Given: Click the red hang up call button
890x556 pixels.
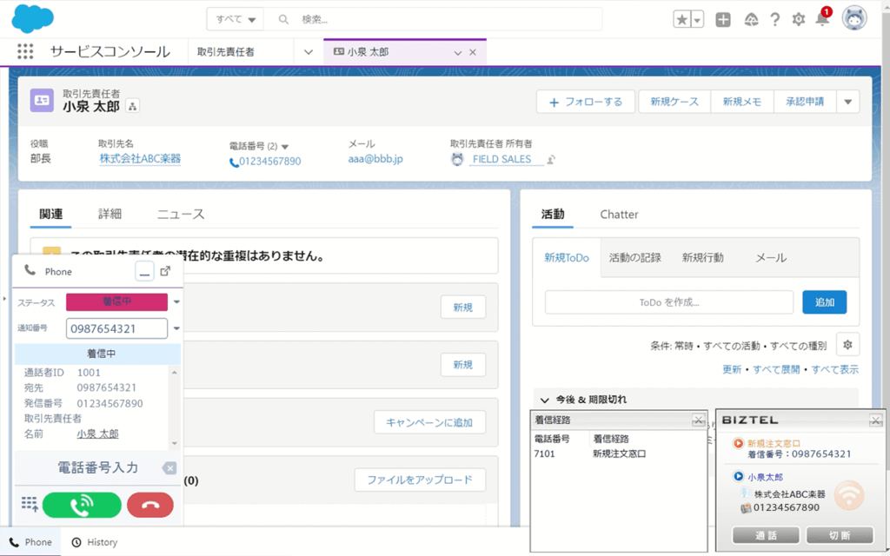Looking at the screenshot, I should point(149,505).
